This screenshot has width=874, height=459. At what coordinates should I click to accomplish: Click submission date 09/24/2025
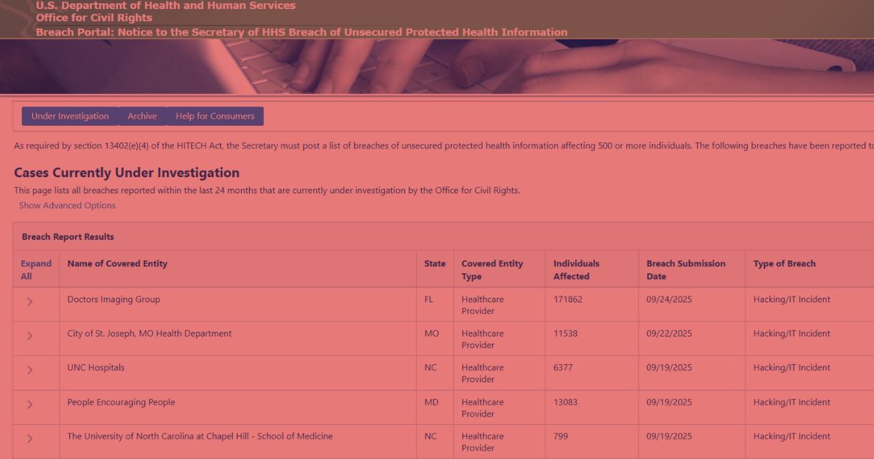pyautogui.click(x=669, y=299)
